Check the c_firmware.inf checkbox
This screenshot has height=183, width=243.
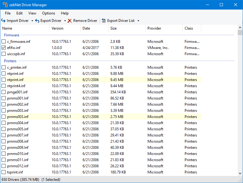[x=4, y=42]
